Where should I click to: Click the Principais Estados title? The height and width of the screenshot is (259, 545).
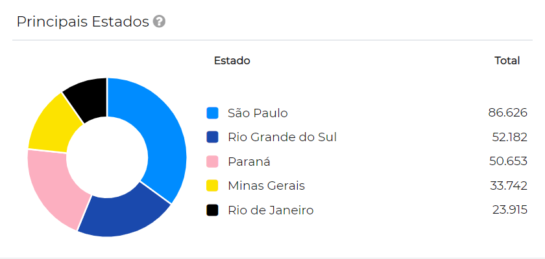82,22
